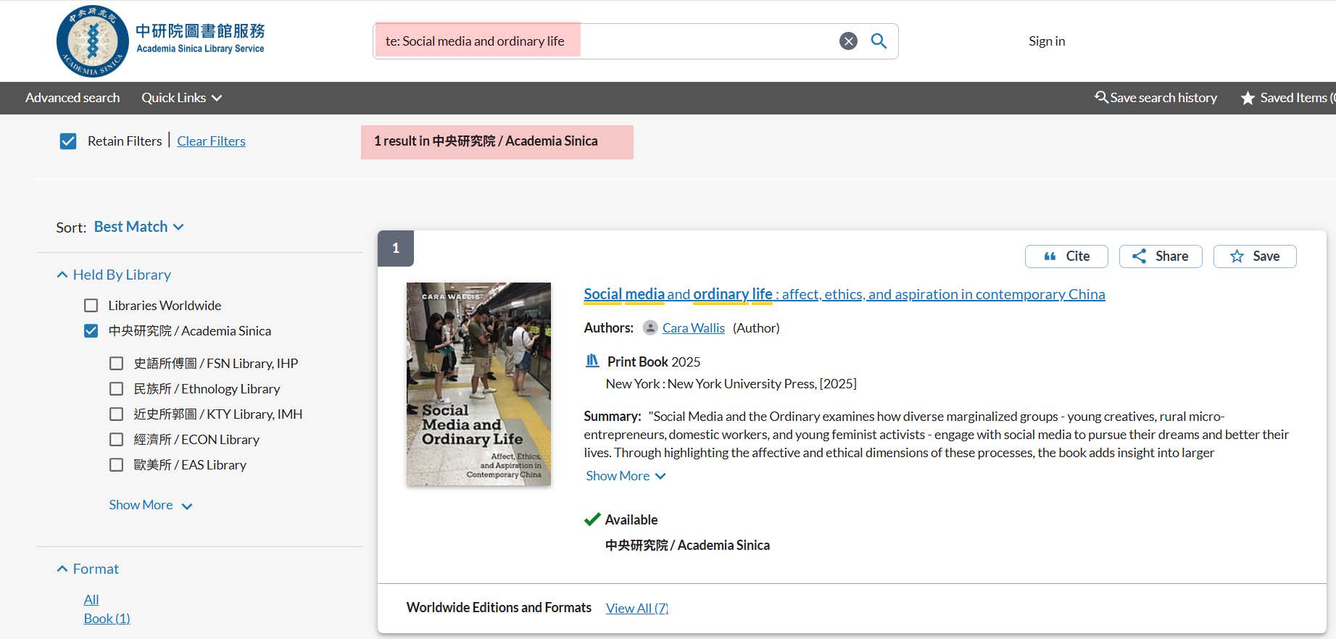This screenshot has height=639, width=1336.
Task: Click the Cite quotation mark button
Action: 1066,256
